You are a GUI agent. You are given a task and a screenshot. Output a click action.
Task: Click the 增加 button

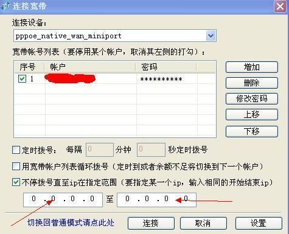tap(251, 67)
